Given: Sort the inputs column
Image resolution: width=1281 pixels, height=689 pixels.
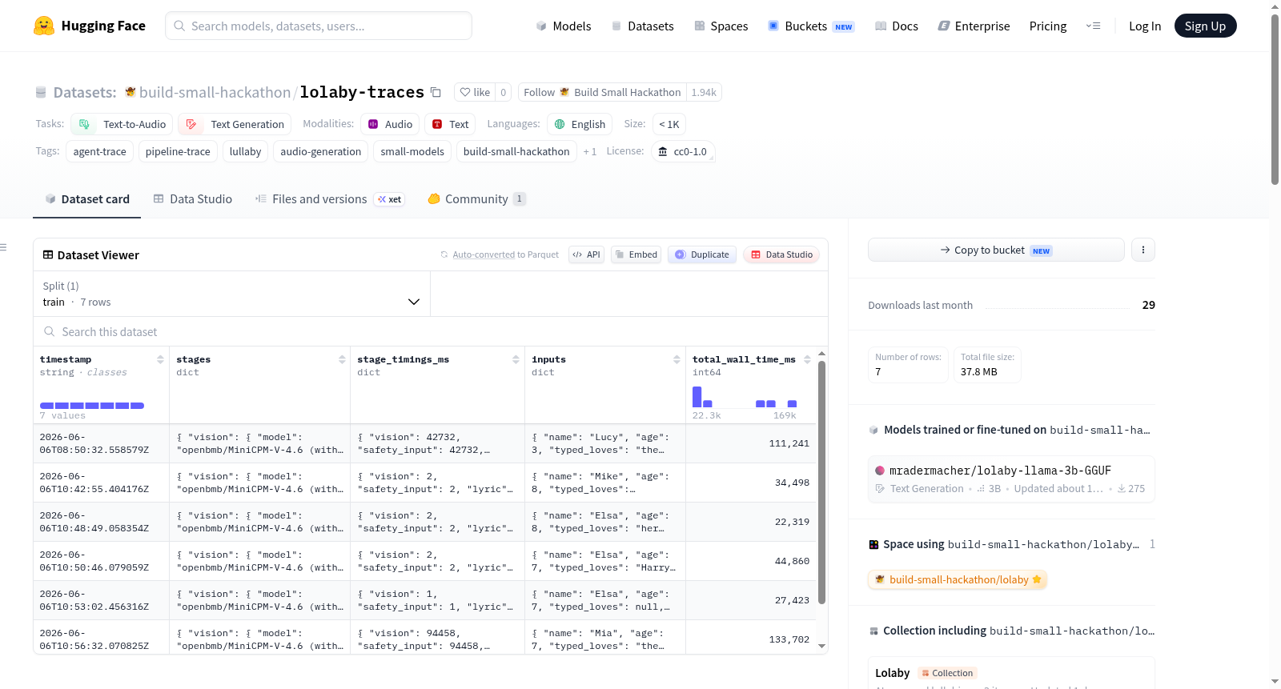Looking at the screenshot, I should pyautogui.click(x=677, y=359).
